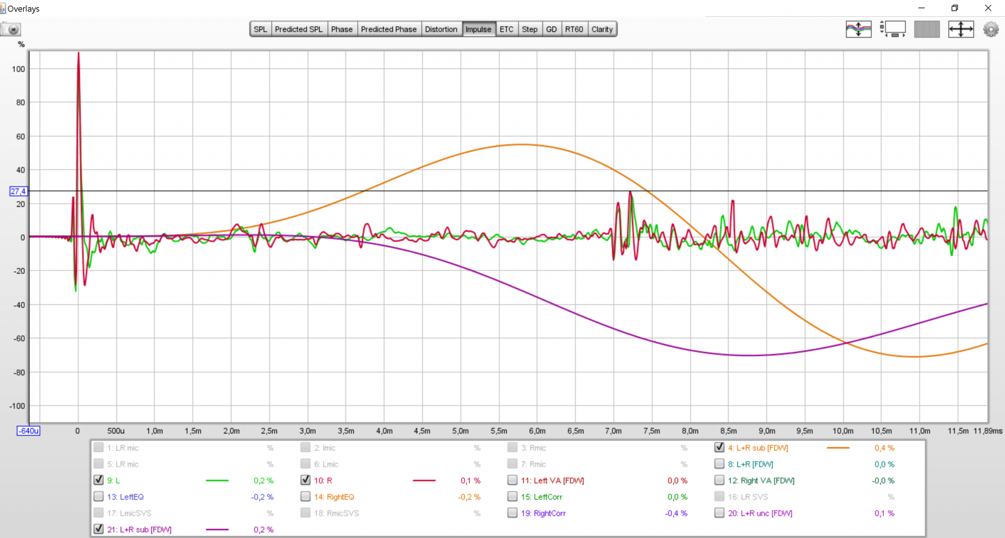Uncheck the 10: R trace checkbox
1005x538 pixels.
point(306,480)
